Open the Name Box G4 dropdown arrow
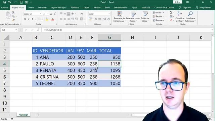This screenshot has height=121, width=215. pos(16,30)
